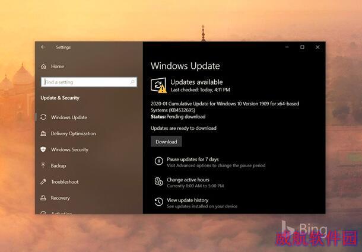Image resolution: width=362 pixels, height=252 pixels.
Task: Click Pause updates for 7 days
Action: point(192,160)
